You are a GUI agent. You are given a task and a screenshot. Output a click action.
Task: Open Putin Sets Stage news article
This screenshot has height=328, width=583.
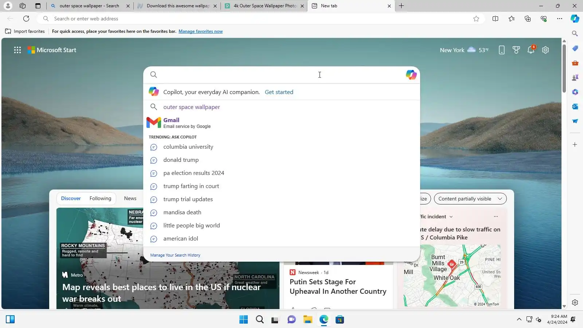click(x=338, y=286)
